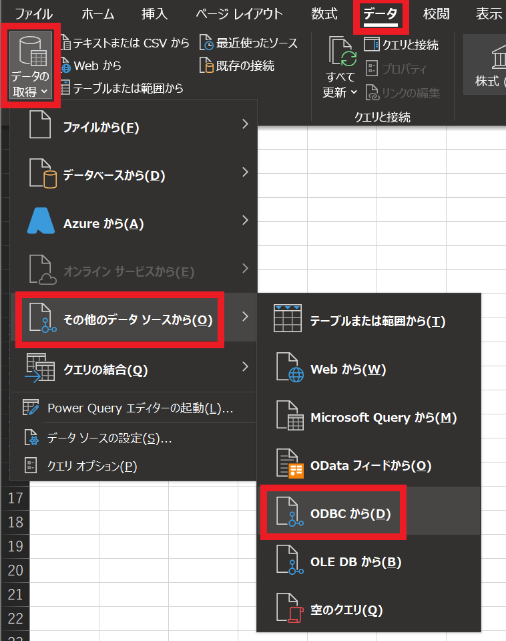Click Web から(W) globe icon
506x641 pixels.
290,367
